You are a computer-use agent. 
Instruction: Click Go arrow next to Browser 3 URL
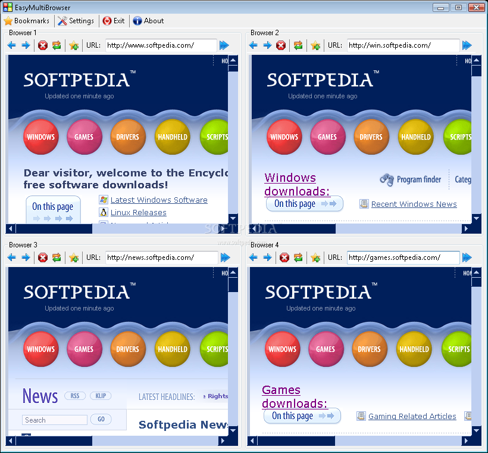tap(226, 257)
